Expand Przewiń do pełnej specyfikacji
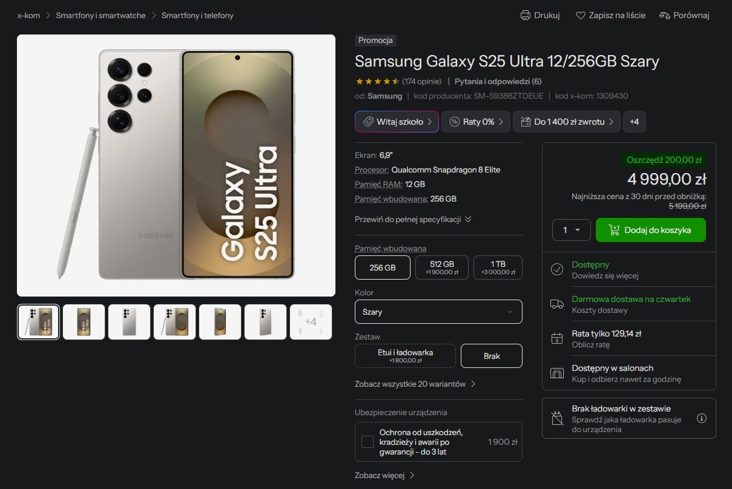The height and width of the screenshot is (489, 732). click(413, 219)
